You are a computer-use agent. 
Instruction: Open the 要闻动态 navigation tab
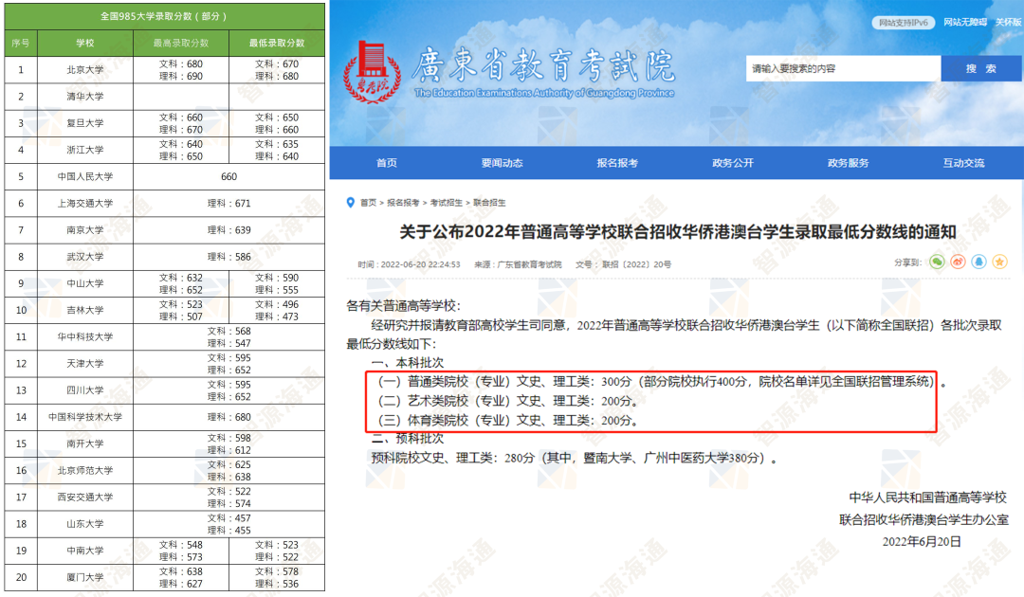click(x=503, y=163)
